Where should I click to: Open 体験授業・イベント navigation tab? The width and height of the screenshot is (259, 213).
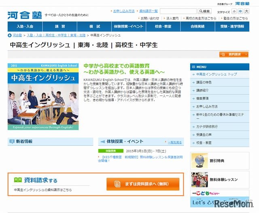point(129,26)
